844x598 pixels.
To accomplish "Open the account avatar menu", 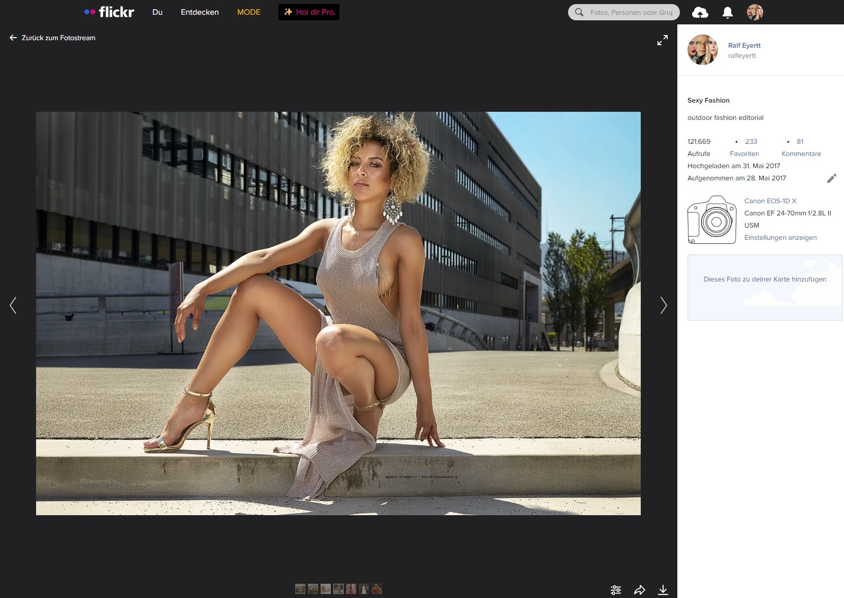I will [x=755, y=12].
